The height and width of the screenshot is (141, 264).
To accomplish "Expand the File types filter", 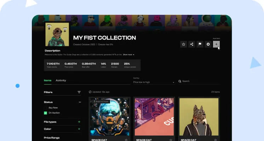I will coord(79,122).
